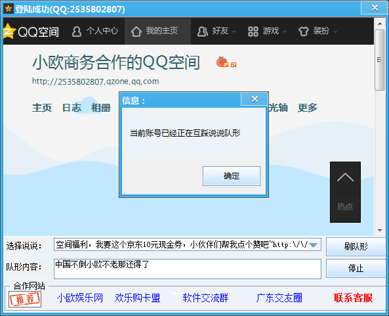The width and height of the screenshot is (389, 316).
Task: Click the 刷队形 button
Action: click(x=356, y=246)
